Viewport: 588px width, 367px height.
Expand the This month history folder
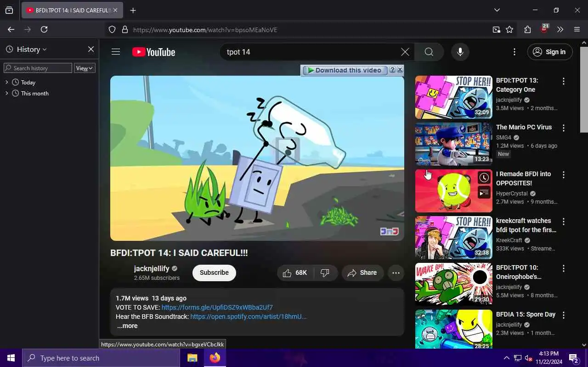point(7,93)
